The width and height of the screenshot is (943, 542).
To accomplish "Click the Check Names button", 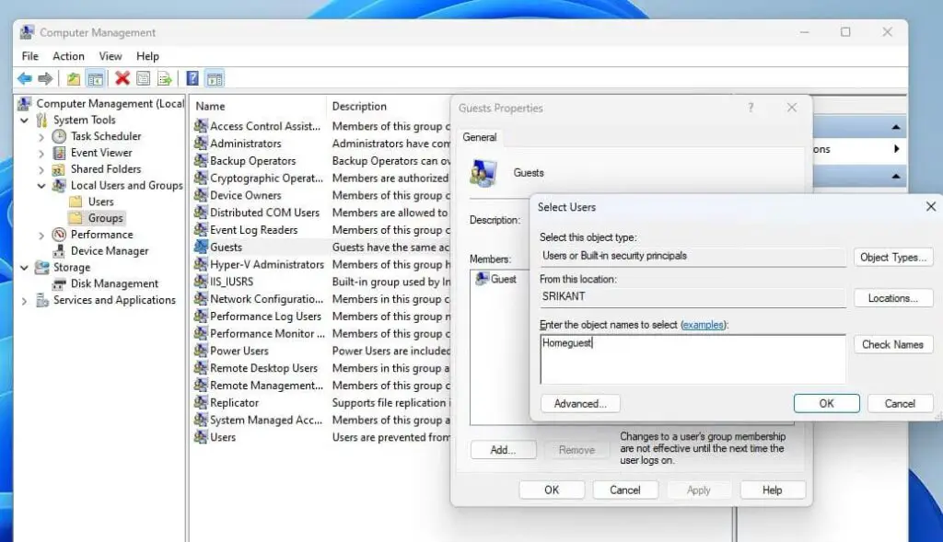I will click(893, 344).
